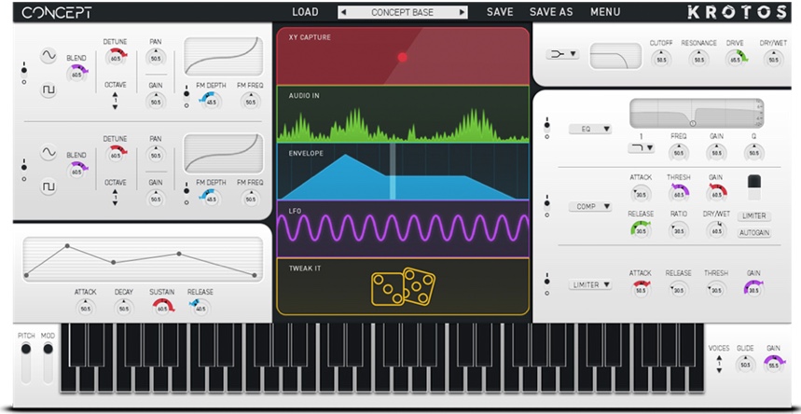Screen dimensions: 801x414
Task: Click the filter DRIVE knob
Action: click(x=735, y=60)
